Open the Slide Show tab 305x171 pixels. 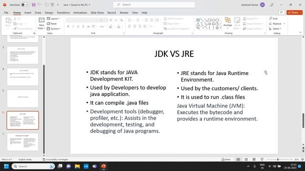pyautogui.click(x=97, y=13)
